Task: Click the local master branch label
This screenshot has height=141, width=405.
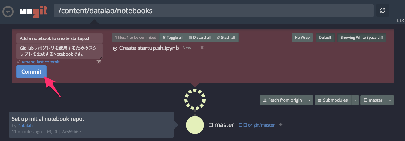Action: pos(221,125)
